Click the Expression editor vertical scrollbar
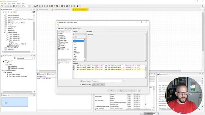This screenshot has height=115, width=205. (x=145, y=72)
